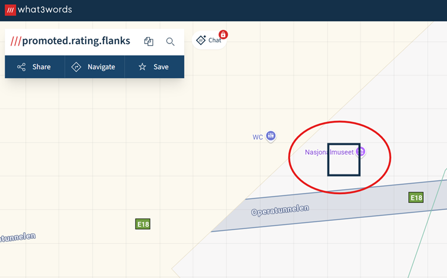
Task: Select the ///promoted.rating.flanks address text
Action: point(70,41)
